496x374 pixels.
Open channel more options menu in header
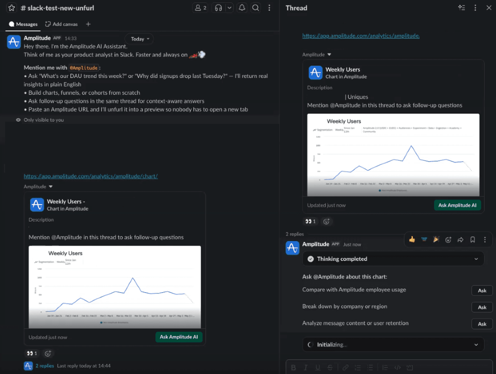[269, 8]
